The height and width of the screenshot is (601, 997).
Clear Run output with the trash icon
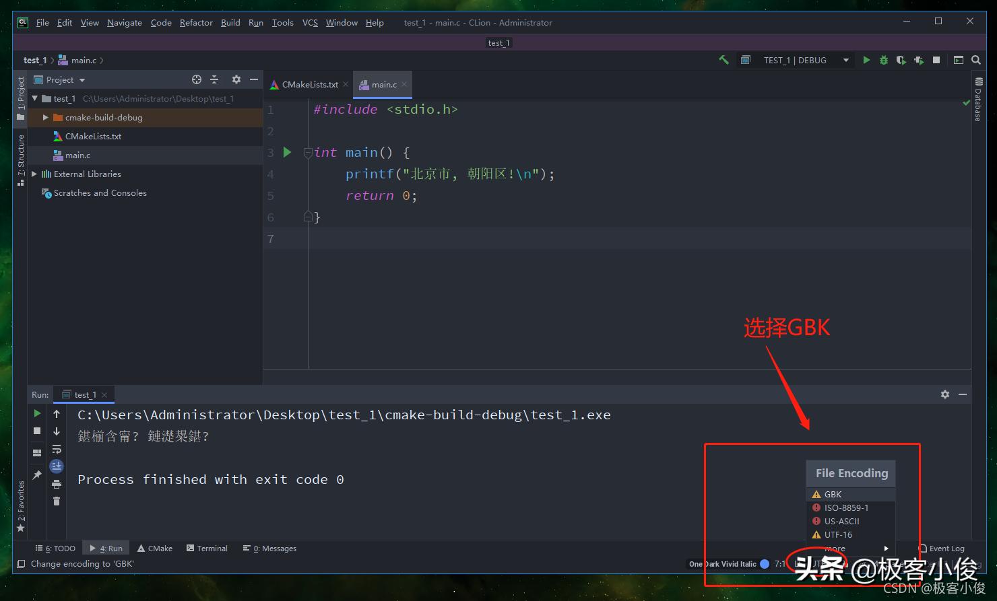(57, 501)
